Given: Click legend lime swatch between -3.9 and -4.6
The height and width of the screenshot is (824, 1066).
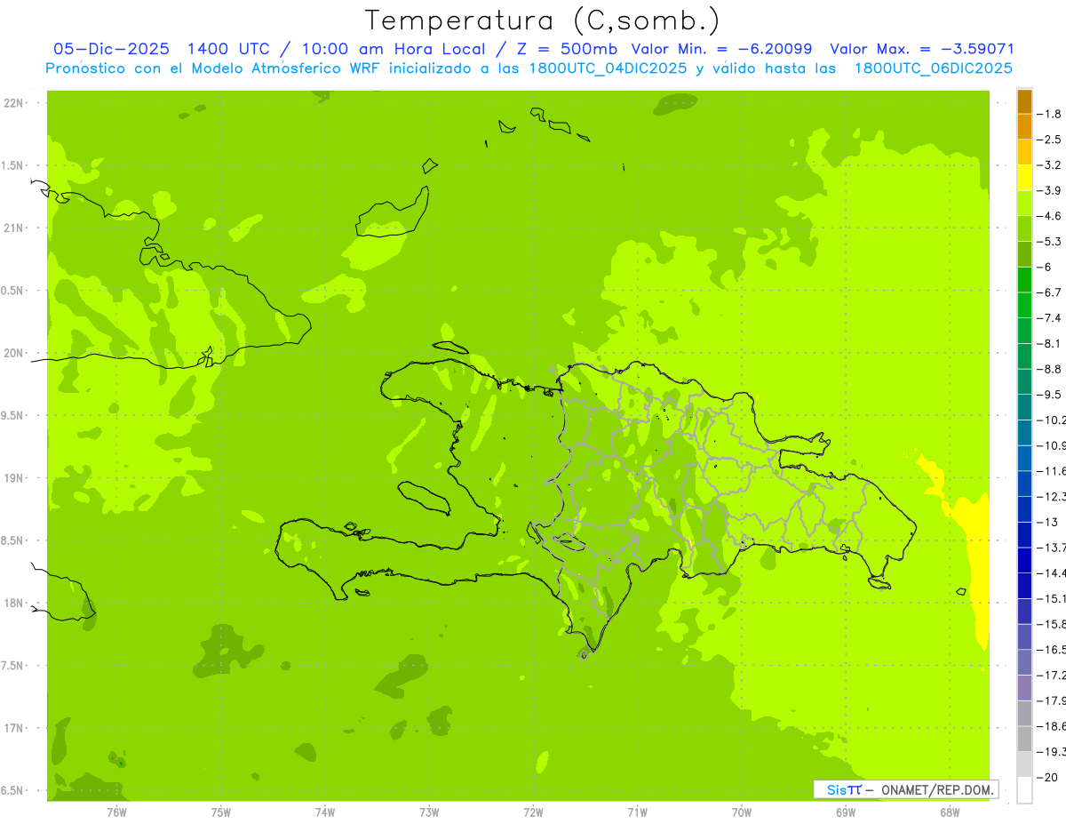Looking at the screenshot, I should (1024, 204).
